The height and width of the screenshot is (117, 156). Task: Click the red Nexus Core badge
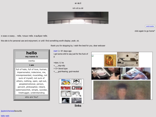tap(66, 88)
